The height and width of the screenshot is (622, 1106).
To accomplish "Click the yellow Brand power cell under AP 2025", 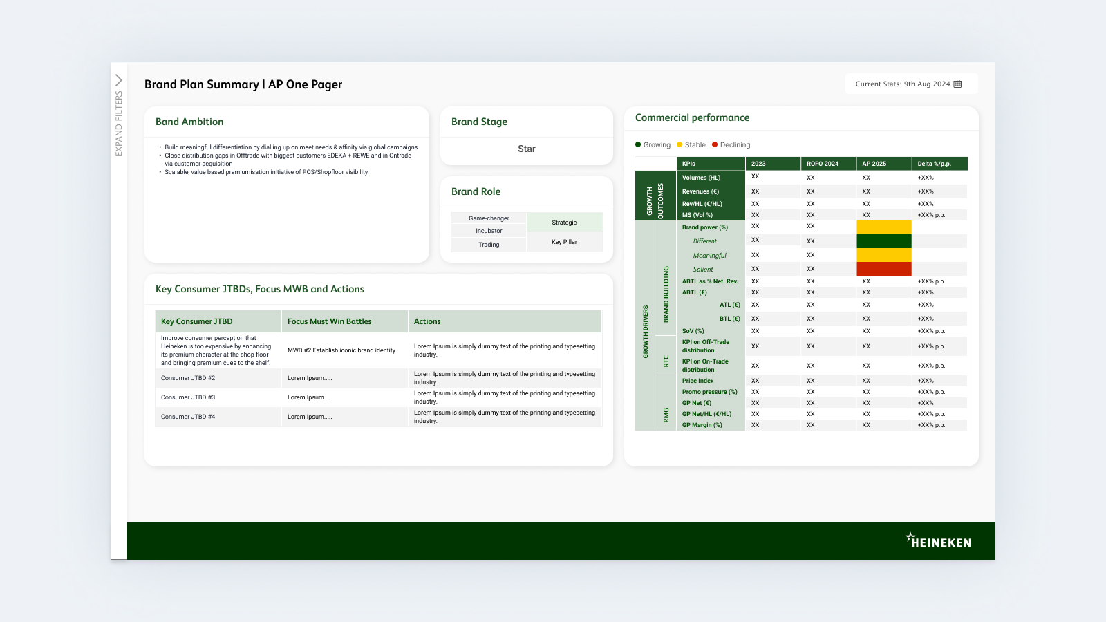I will [884, 227].
